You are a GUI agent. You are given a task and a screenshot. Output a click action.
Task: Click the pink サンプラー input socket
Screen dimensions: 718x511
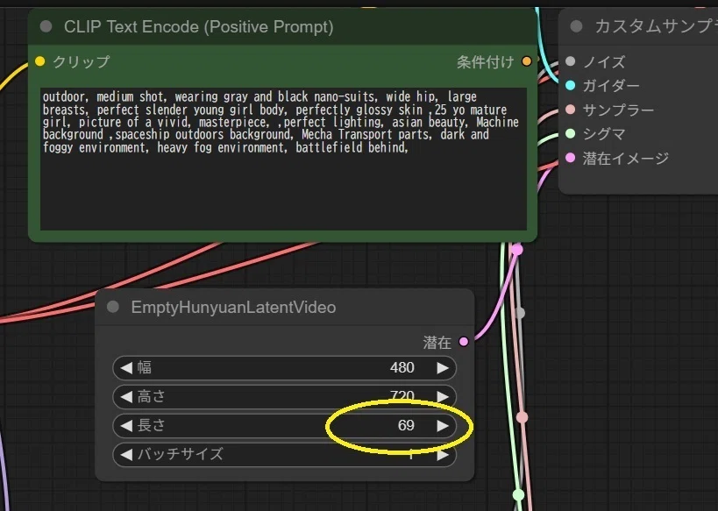point(570,110)
